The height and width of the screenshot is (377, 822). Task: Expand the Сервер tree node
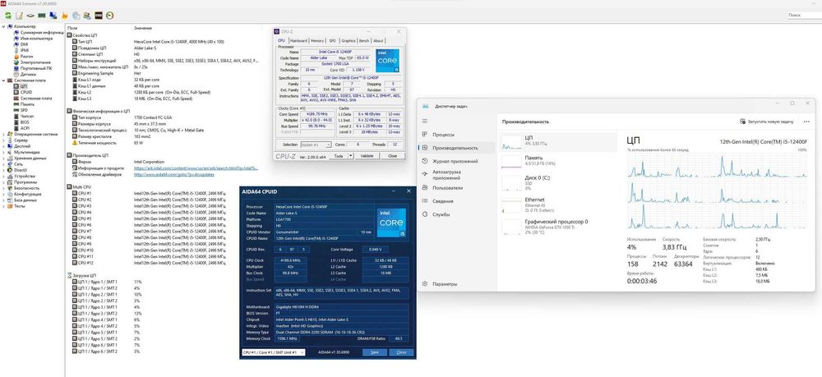(3, 140)
